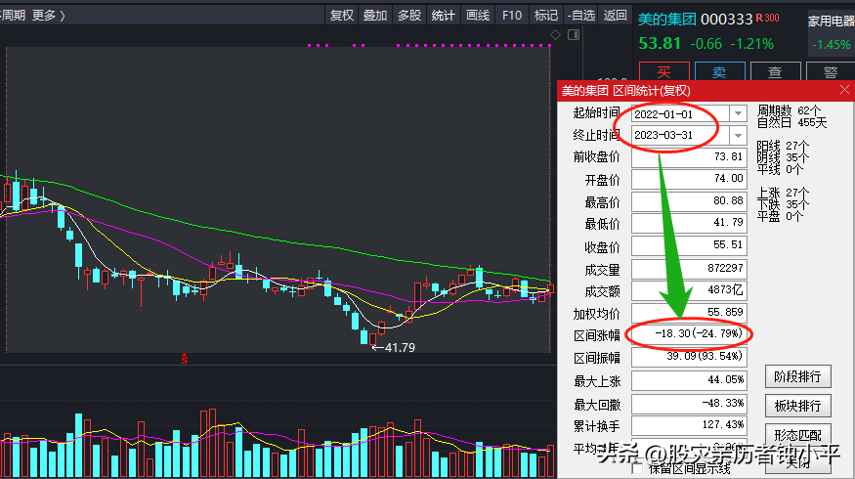Select the 多股 multi-stock view
Screen dimensions: 855x479
pyautogui.click(x=409, y=16)
